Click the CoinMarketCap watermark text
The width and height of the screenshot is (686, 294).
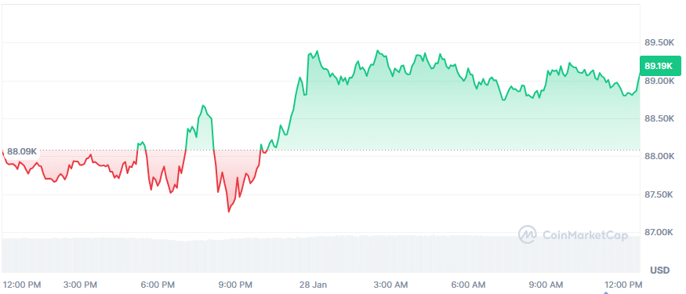pos(585,235)
